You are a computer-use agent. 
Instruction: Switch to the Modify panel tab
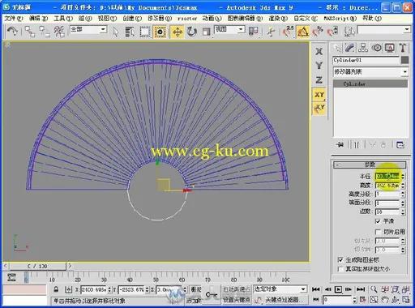pos(350,48)
